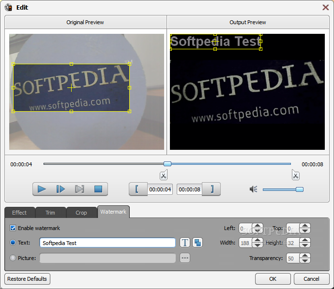Click the Top position field
334x289 pixels.
click(293, 229)
